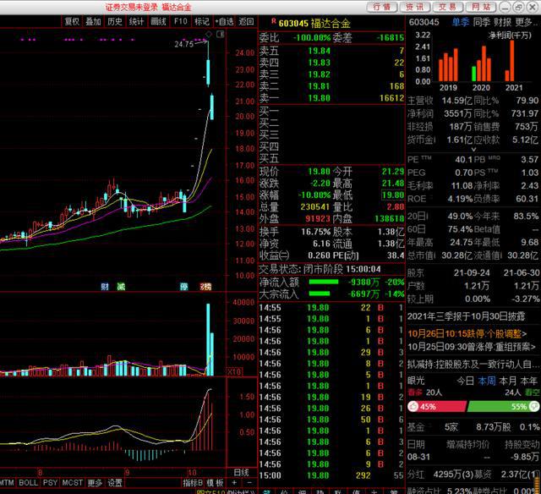
Task: Click the bearish thumb icon at 55%
Action: pos(533,406)
